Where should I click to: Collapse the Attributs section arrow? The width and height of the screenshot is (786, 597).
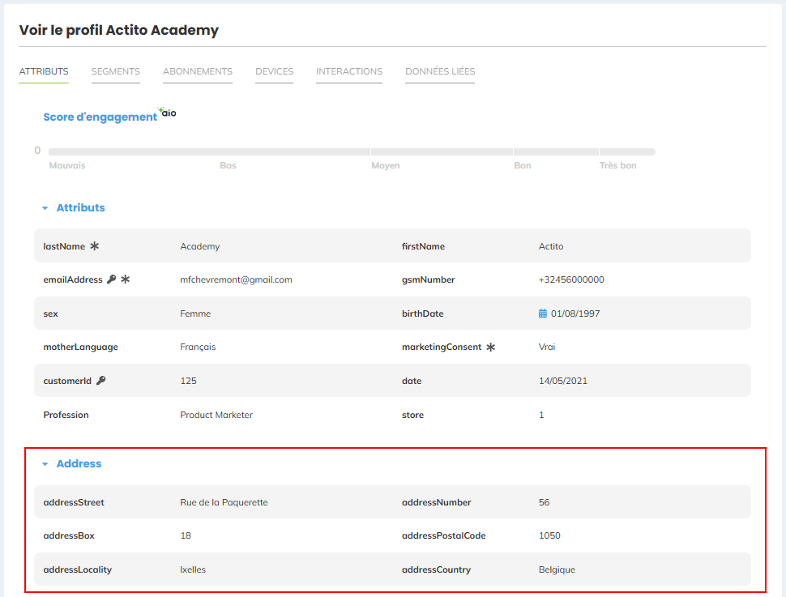tap(45, 208)
